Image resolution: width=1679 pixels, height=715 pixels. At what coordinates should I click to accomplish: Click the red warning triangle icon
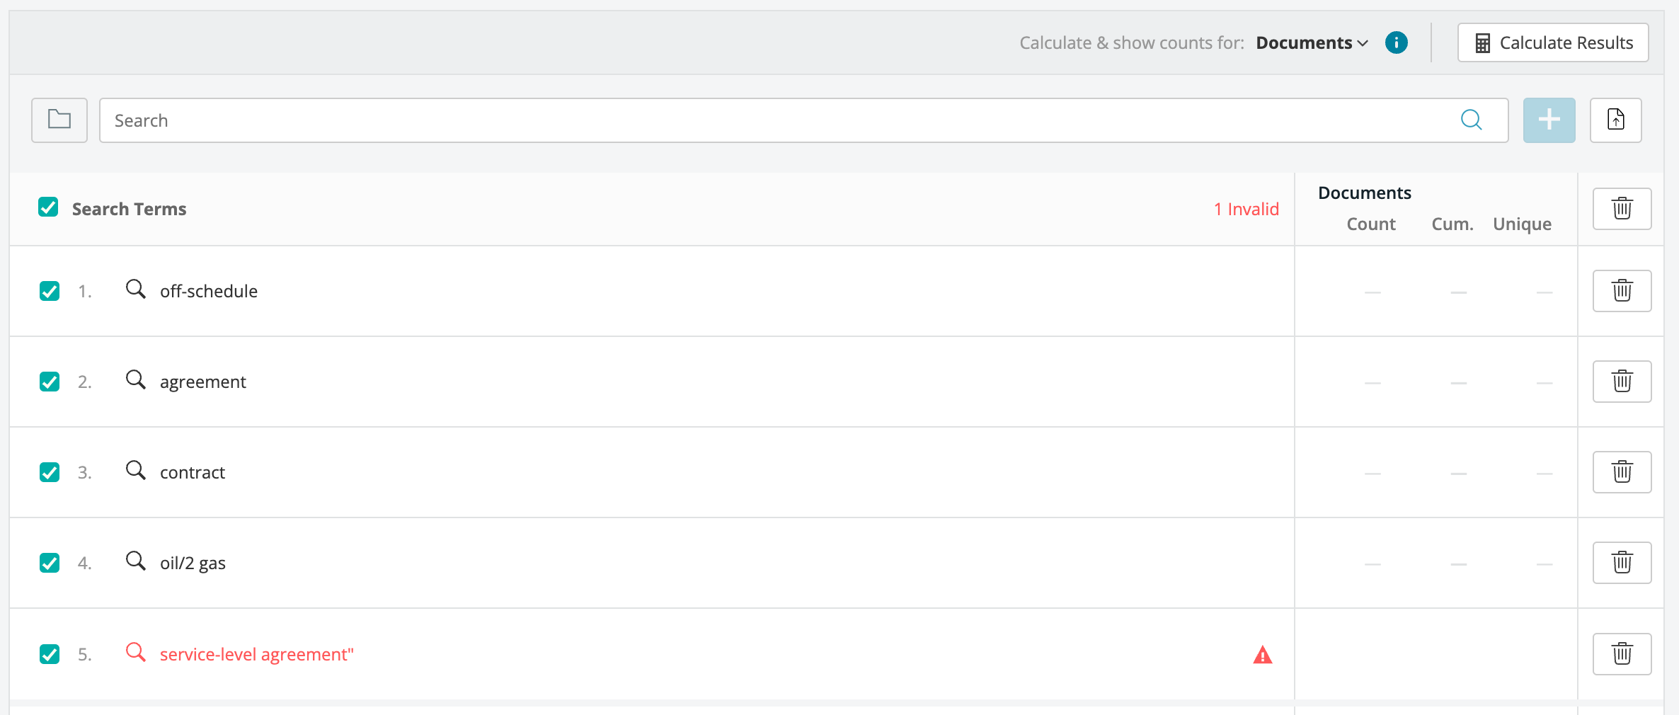tap(1262, 655)
